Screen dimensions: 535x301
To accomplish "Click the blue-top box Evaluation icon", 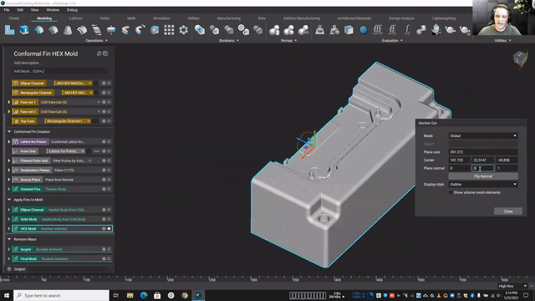I will pos(349,30).
